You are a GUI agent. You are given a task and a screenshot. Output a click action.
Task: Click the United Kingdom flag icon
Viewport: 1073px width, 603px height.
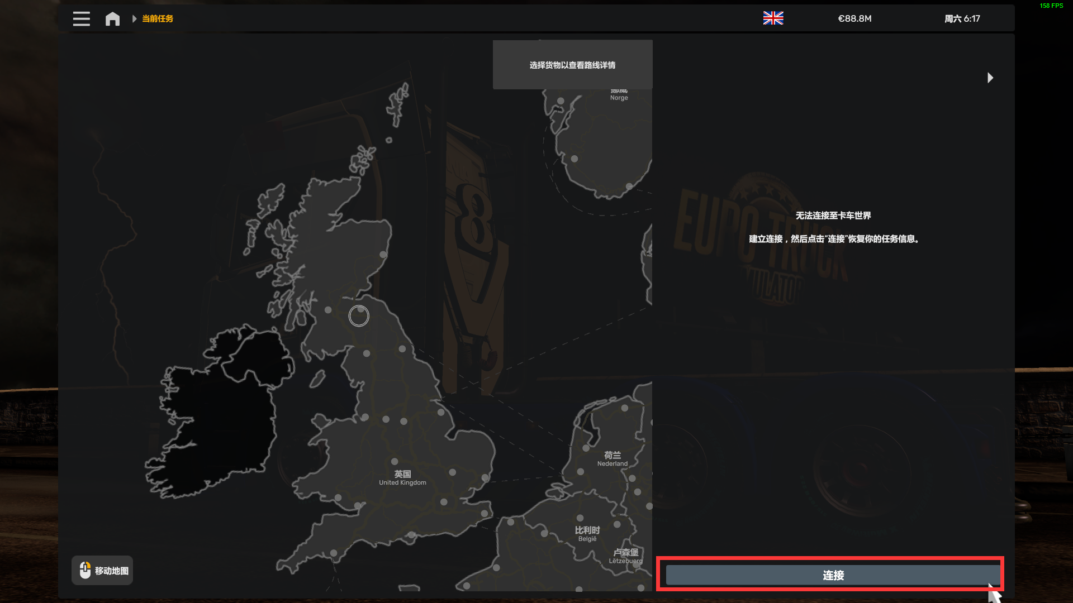coord(773,18)
